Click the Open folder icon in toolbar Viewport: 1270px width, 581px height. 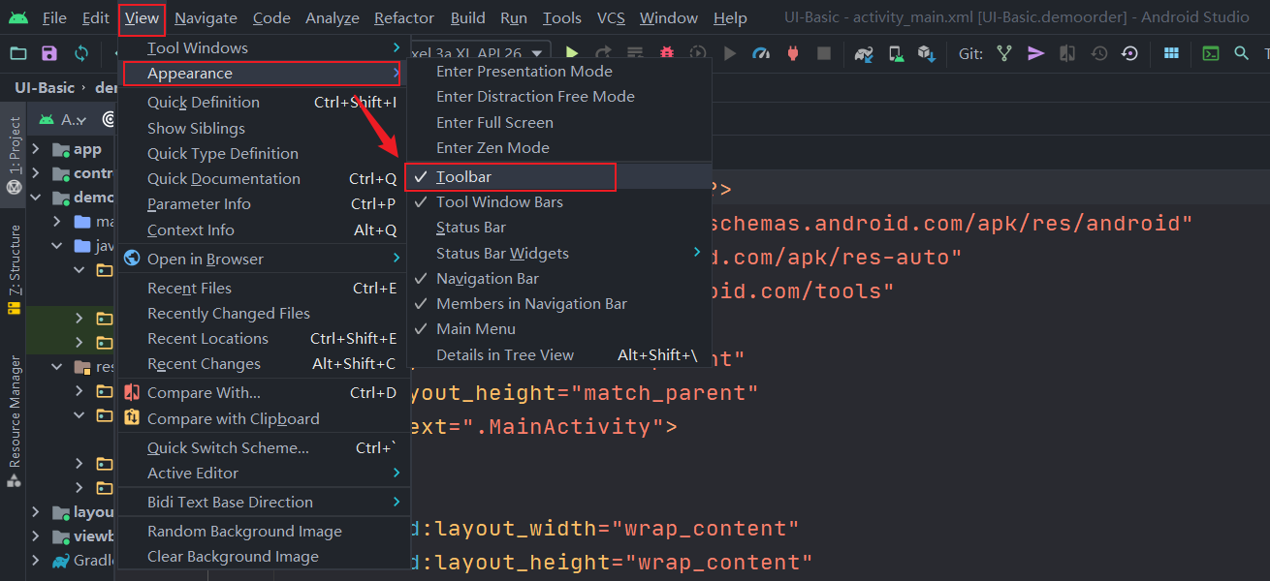pos(17,53)
